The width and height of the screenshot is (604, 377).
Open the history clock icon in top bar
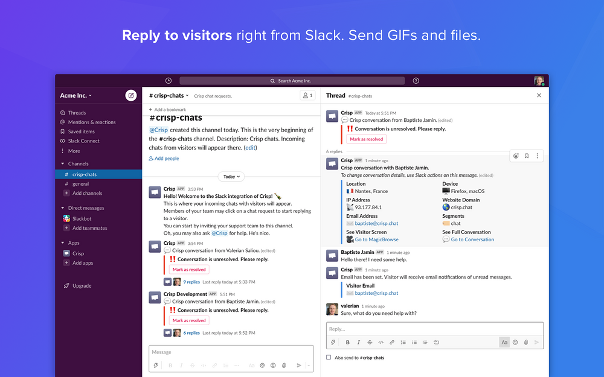point(169,81)
